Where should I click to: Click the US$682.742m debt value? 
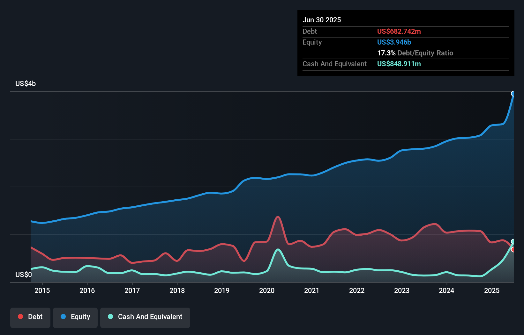click(x=399, y=32)
